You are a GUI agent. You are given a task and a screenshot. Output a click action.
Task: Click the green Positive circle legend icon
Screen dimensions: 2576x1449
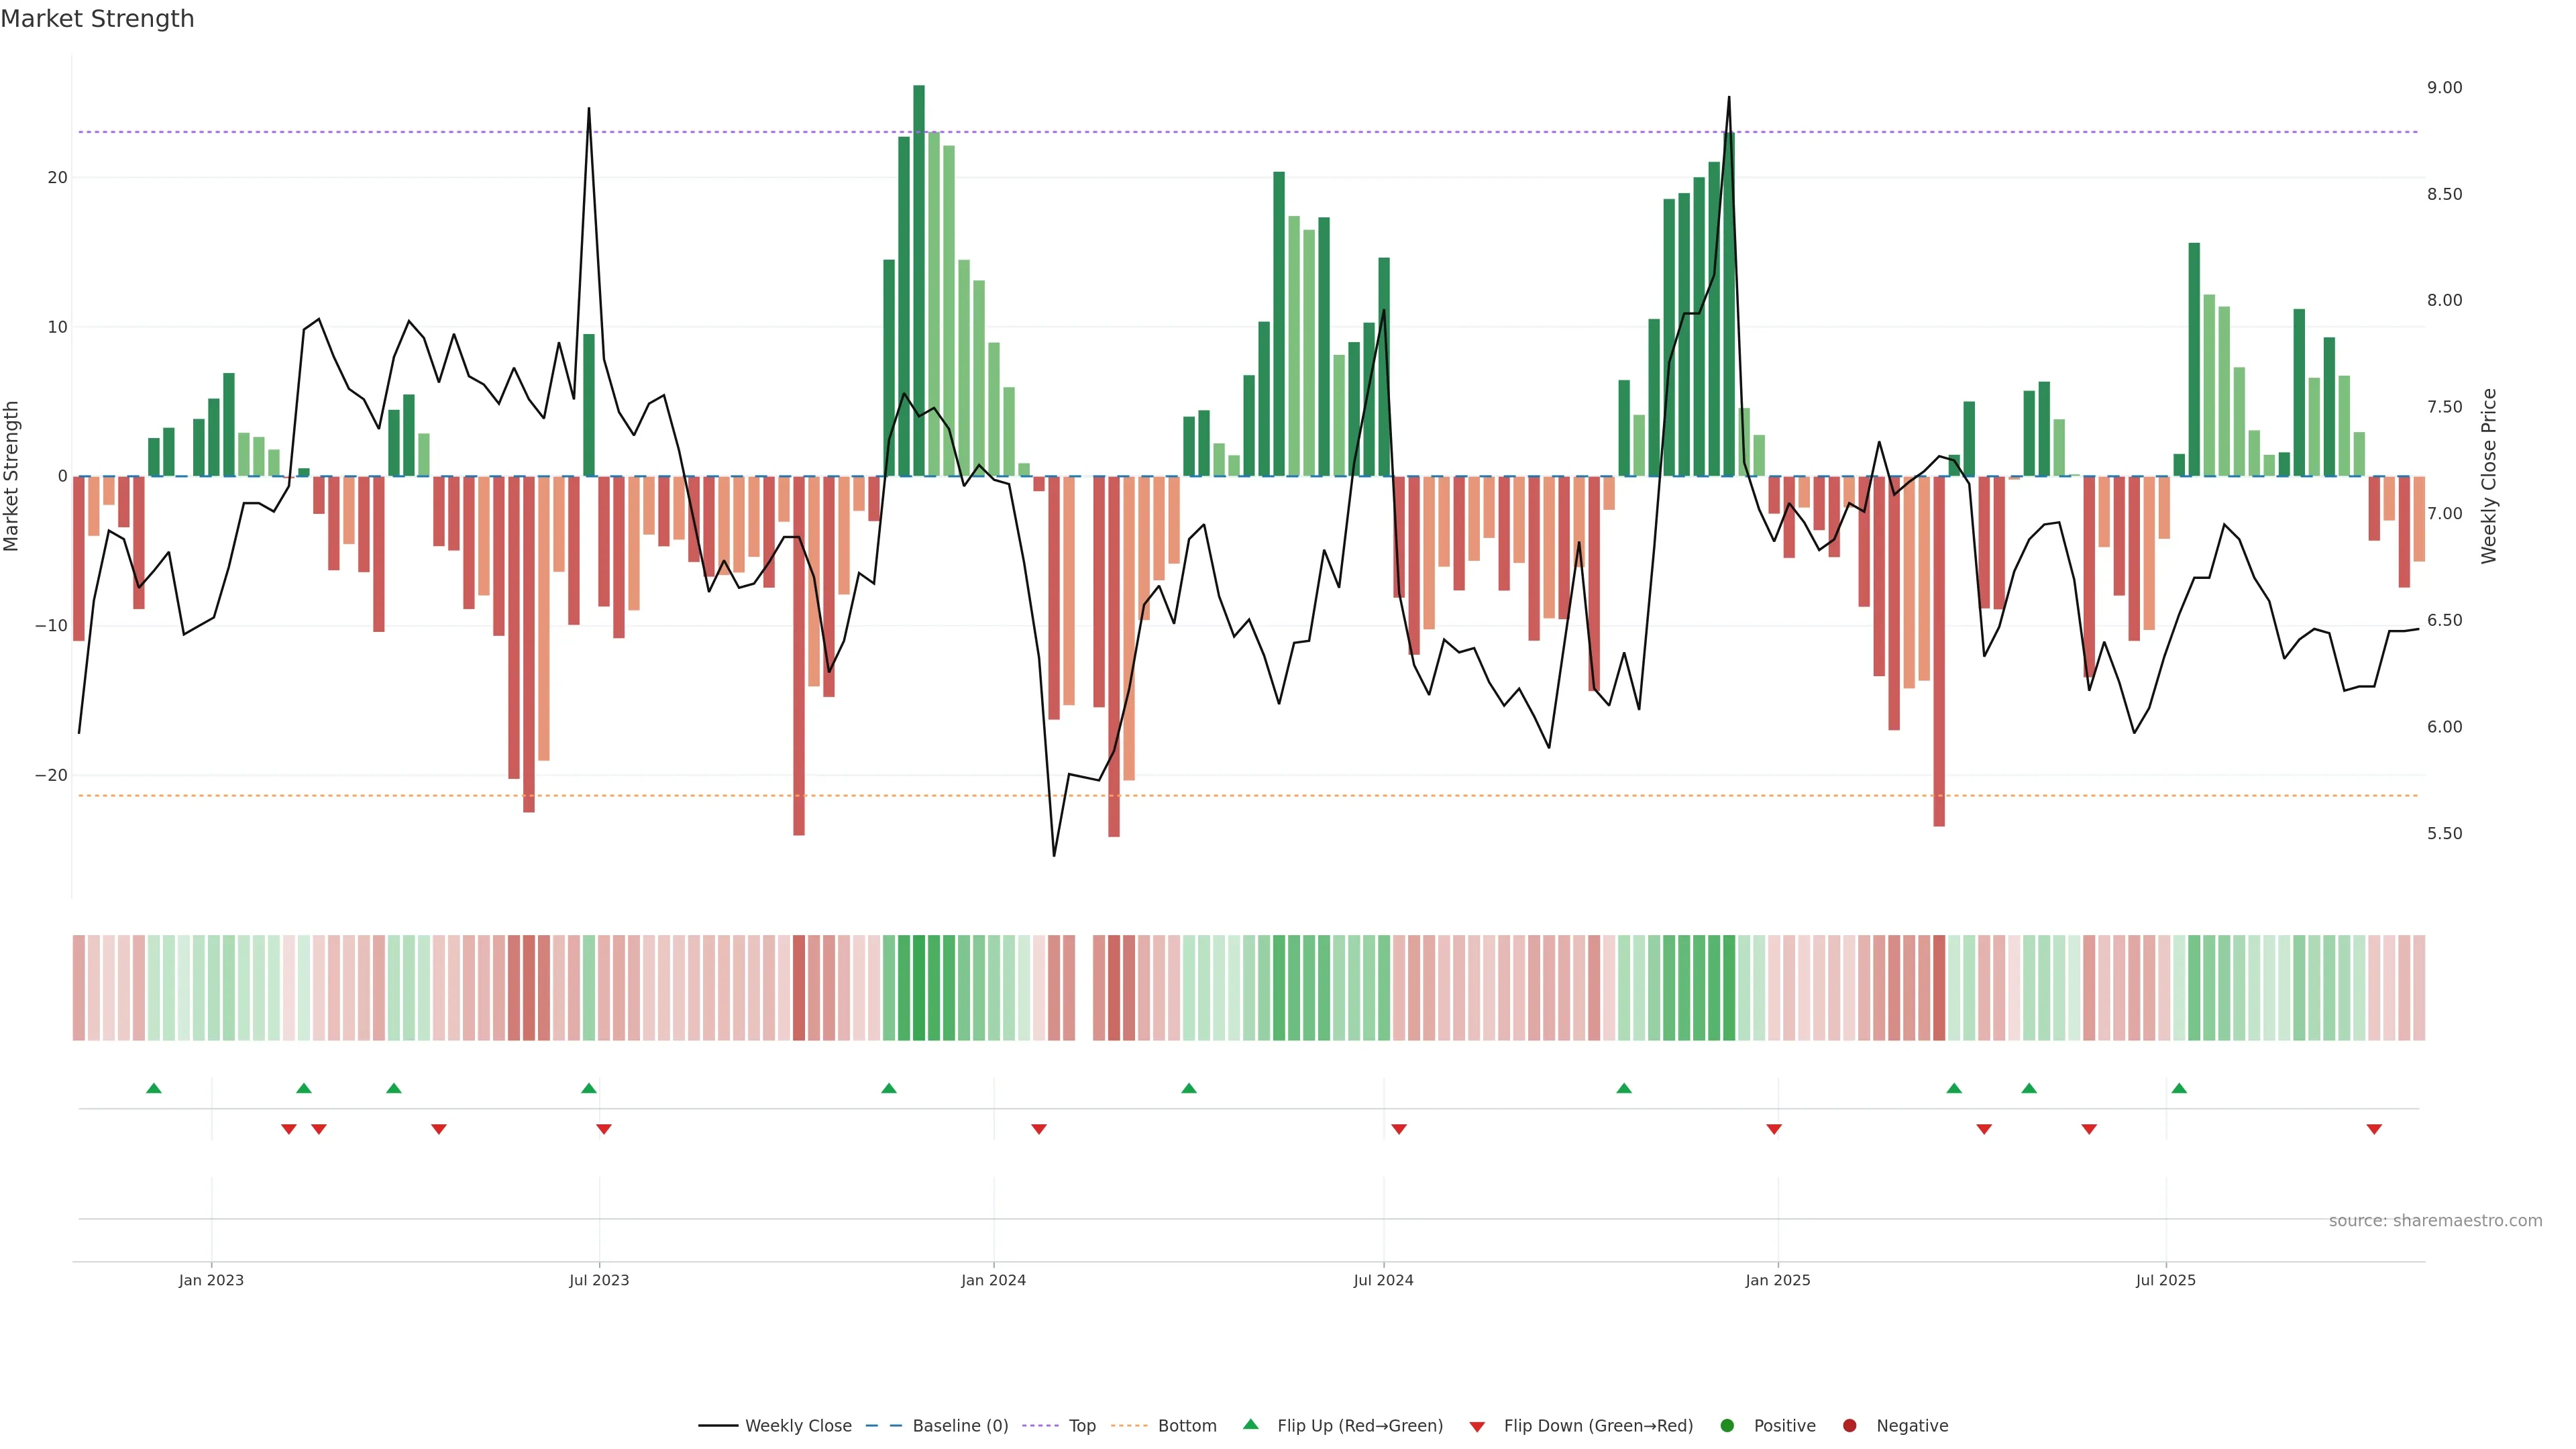1727,1426
